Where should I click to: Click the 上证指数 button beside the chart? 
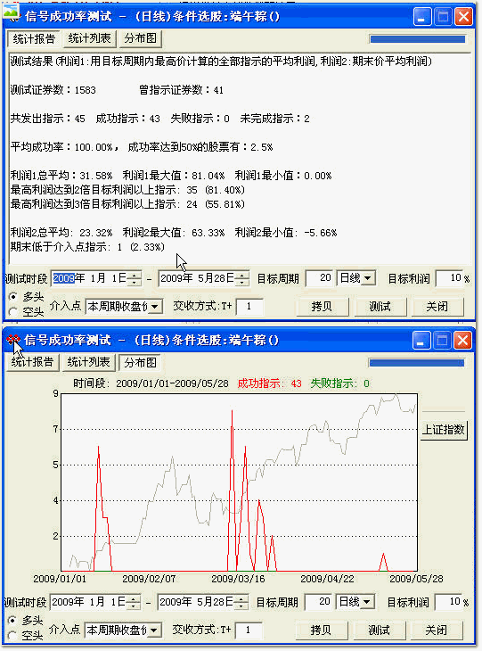tap(444, 429)
